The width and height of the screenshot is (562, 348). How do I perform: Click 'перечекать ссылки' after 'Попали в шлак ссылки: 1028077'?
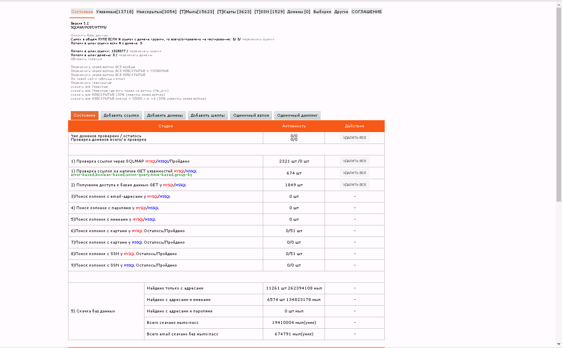pyautogui.click(x=145, y=51)
